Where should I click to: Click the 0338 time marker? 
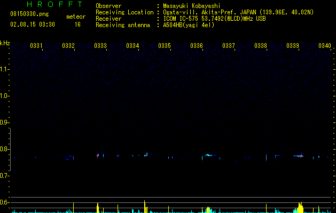click(261, 46)
